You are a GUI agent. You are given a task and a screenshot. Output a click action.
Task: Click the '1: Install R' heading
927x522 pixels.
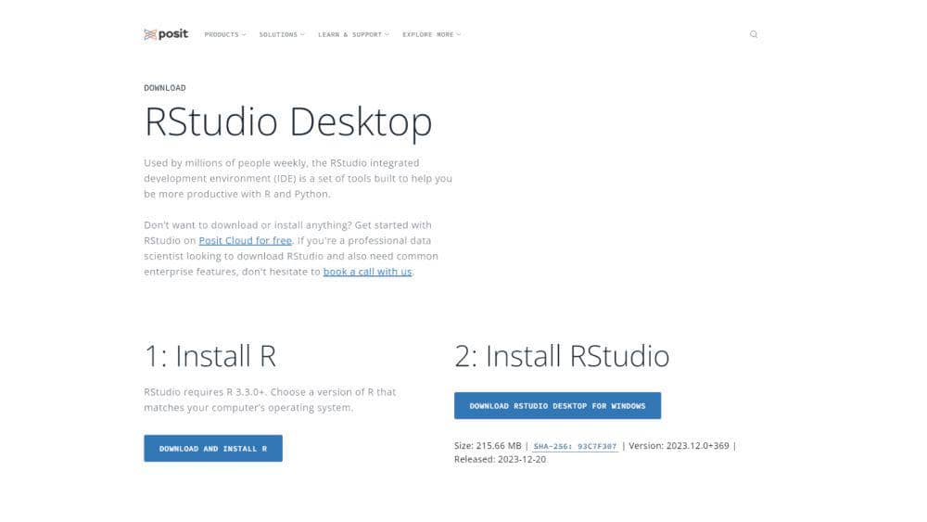(210, 356)
